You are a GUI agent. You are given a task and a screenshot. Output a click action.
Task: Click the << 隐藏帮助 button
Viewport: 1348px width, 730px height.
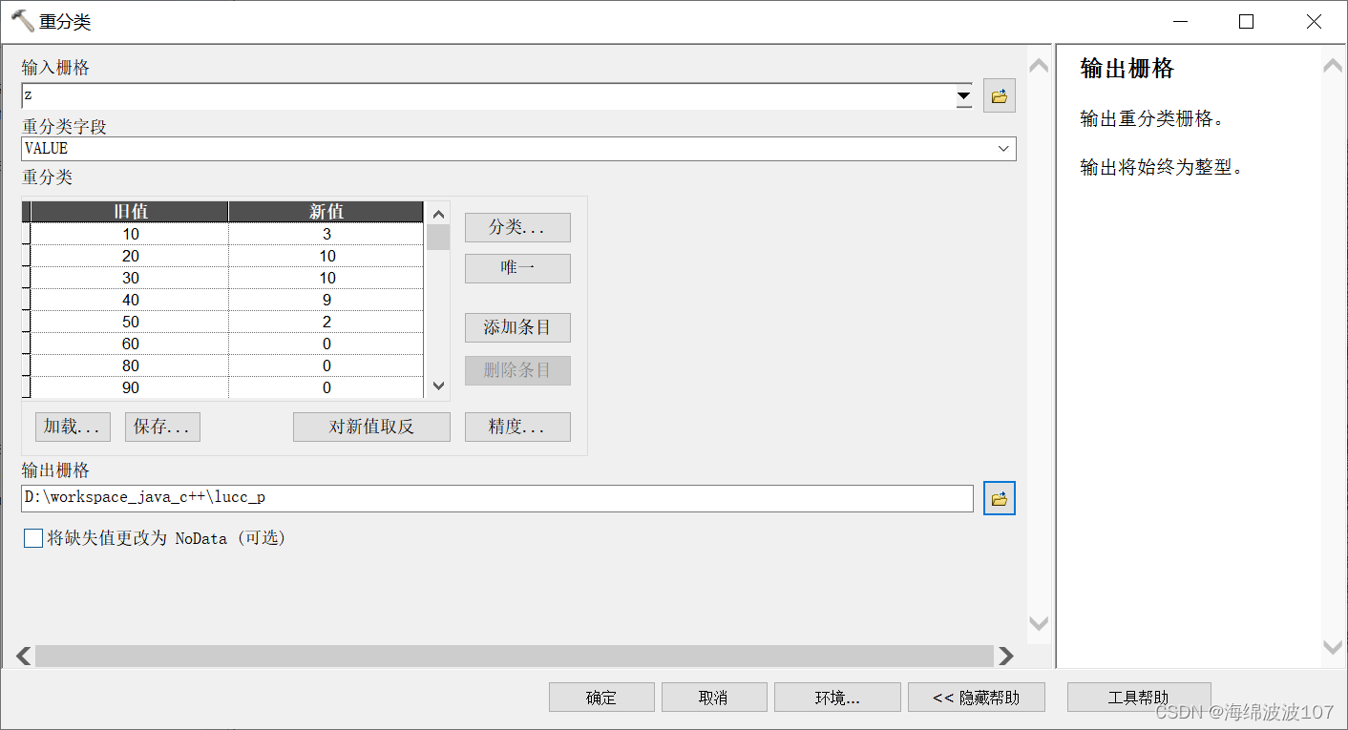977,698
